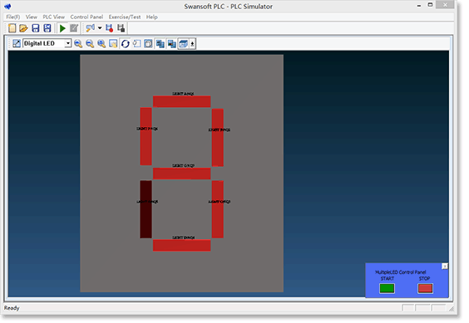This screenshot has width=469, height=323.
Task: Toggle the dark LIGHT E segment
Action: (x=146, y=209)
